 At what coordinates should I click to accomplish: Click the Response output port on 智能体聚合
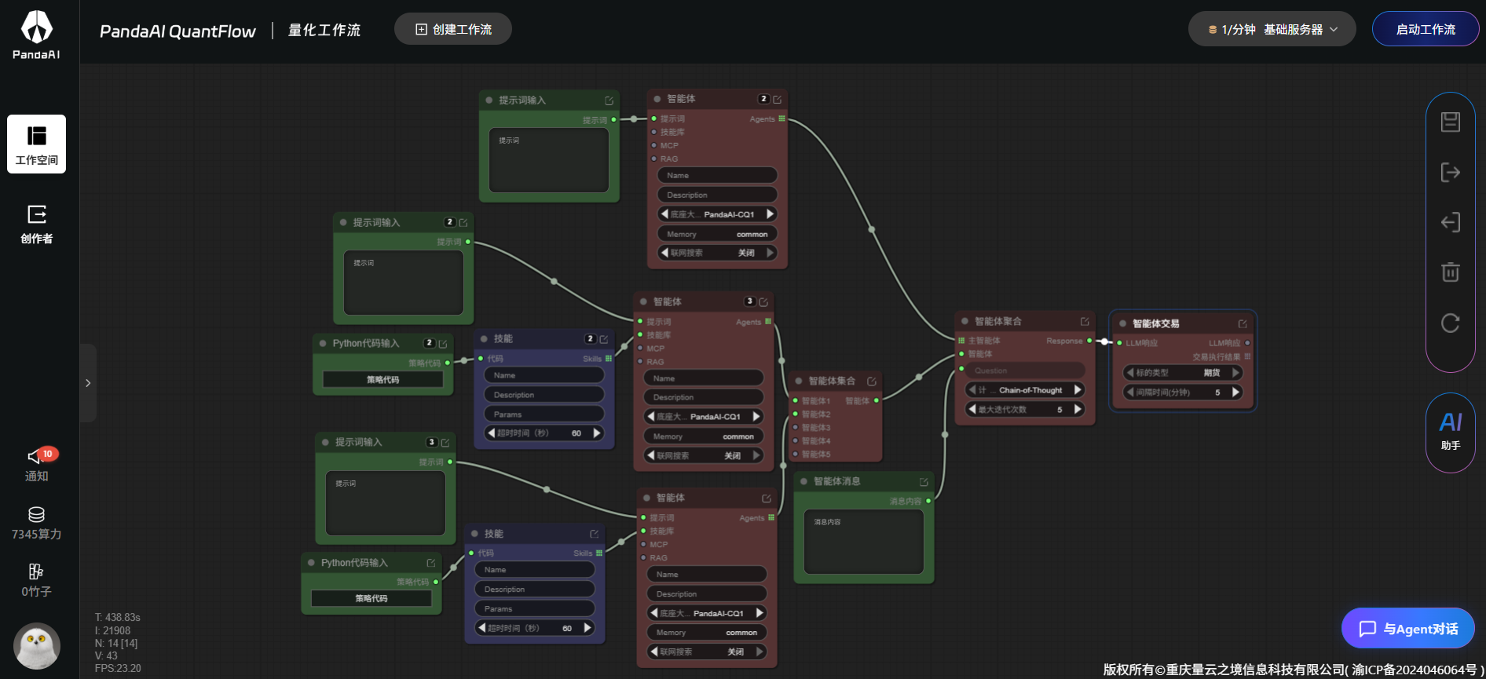point(1089,341)
